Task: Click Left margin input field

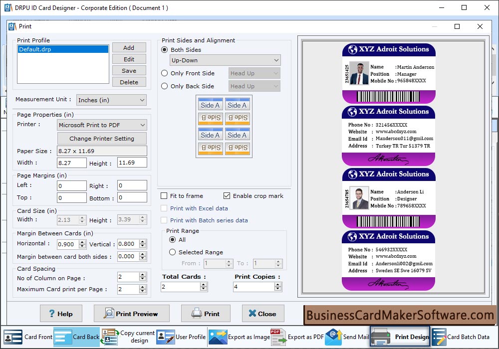Action: [71, 185]
